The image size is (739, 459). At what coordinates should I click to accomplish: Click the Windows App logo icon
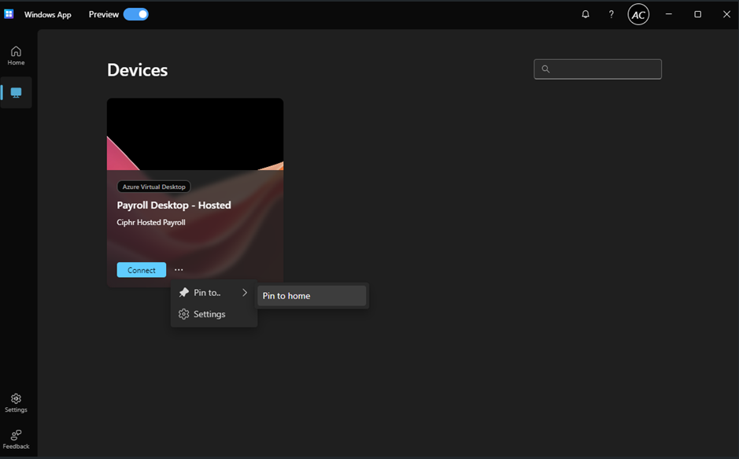(9, 14)
